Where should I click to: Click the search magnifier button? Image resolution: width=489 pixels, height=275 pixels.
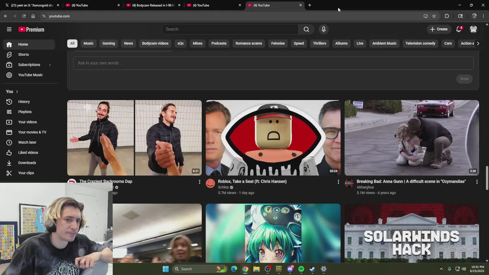point(306,29)
